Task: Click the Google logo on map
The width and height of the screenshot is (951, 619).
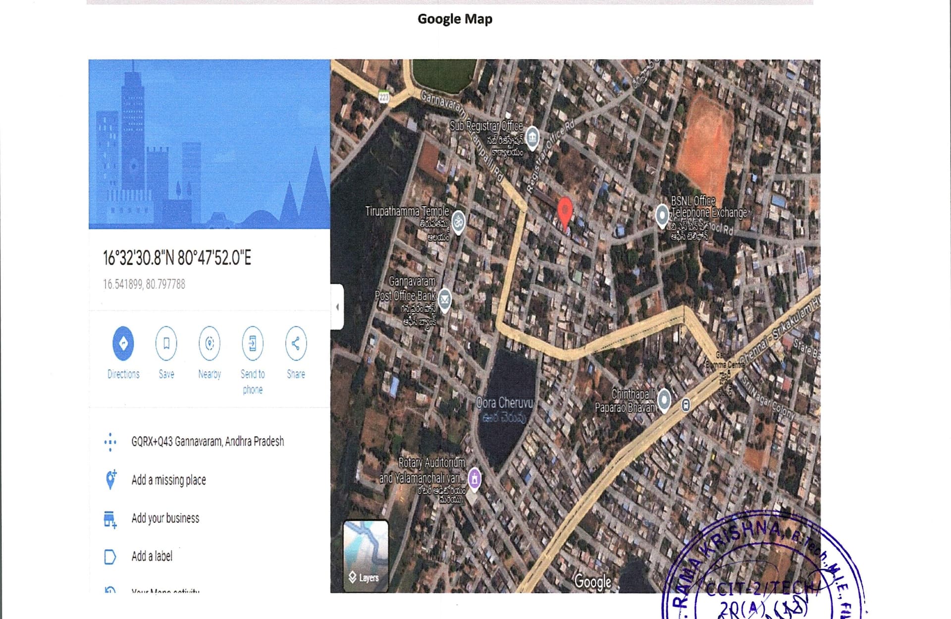Action: tap(593, 581)
